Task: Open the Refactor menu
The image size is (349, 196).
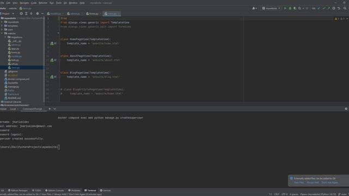Action: pyautogui.click(x=43, y=3)
